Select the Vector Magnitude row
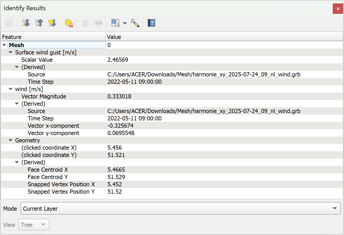 44,96
